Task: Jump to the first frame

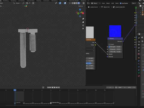Action: (x=48, y=87)
